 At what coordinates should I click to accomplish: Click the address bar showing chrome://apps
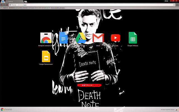click(92, 5)
